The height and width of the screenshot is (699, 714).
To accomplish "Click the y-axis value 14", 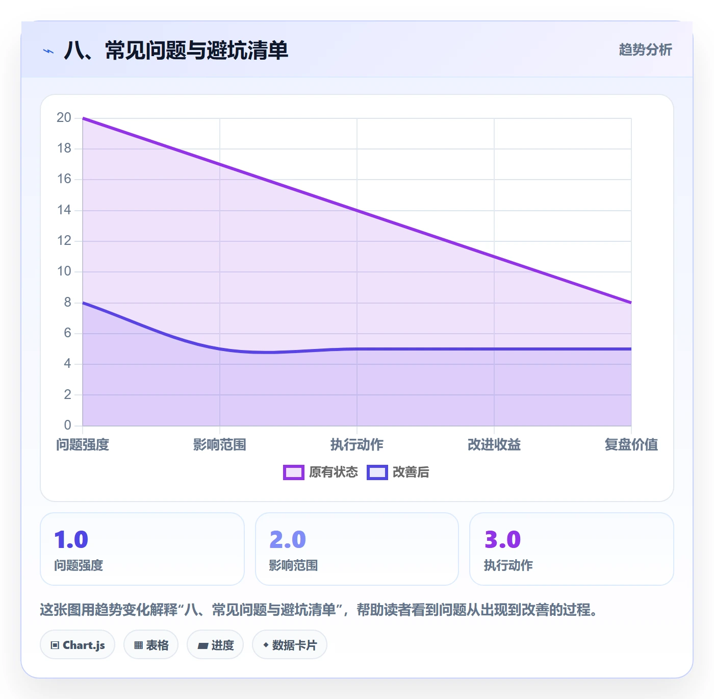I will tap(64, 210).
